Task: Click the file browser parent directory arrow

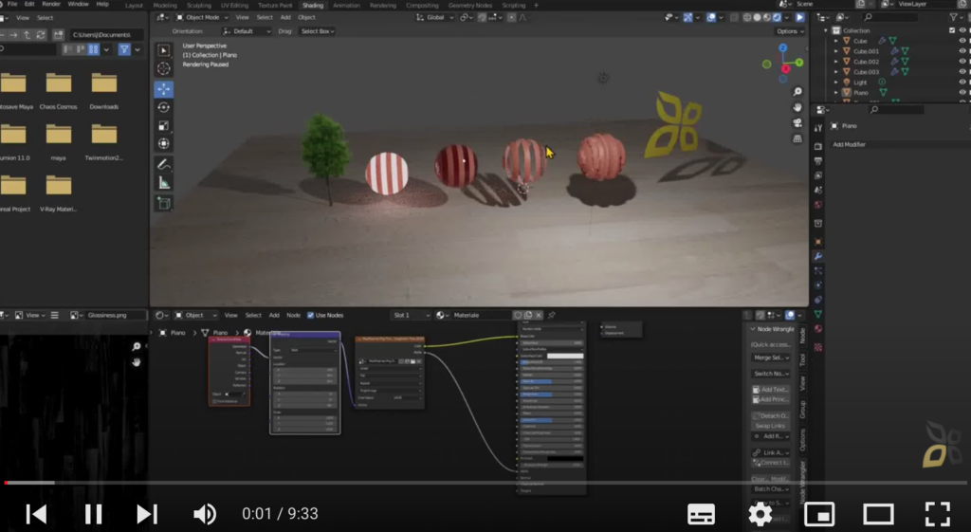Action: [x=27, y=35]
